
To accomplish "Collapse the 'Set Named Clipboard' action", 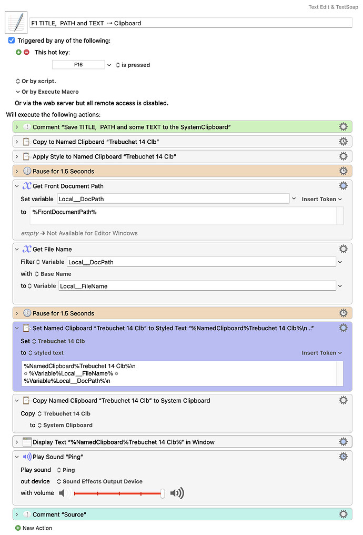I will click(16, 328).
